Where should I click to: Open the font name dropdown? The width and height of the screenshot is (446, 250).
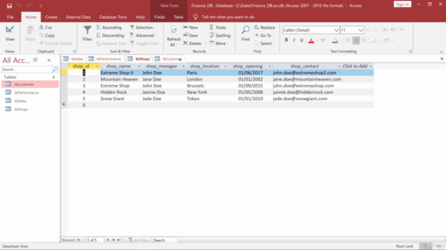pyautogui.click(x=336, y=30)
